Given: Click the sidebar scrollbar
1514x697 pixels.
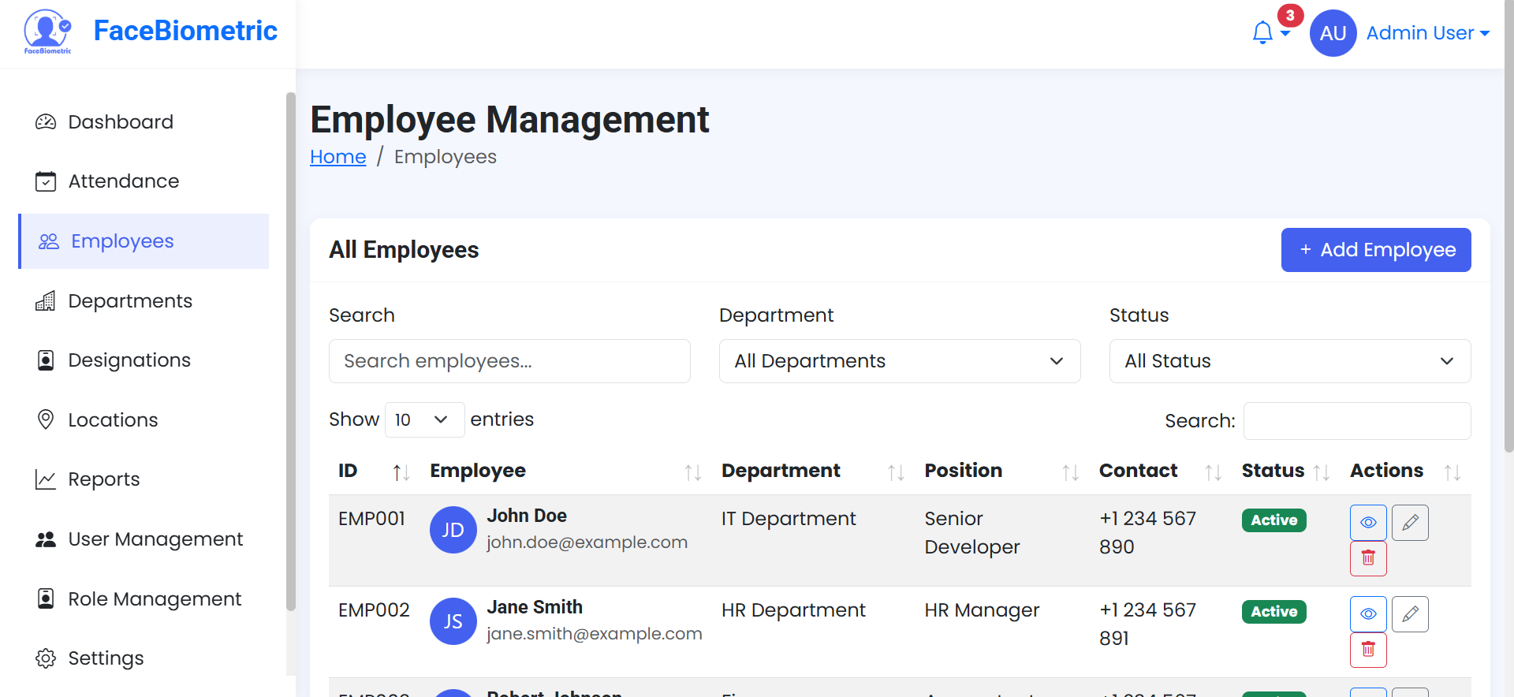Looking at the screenshot, I should pos(290,351).
